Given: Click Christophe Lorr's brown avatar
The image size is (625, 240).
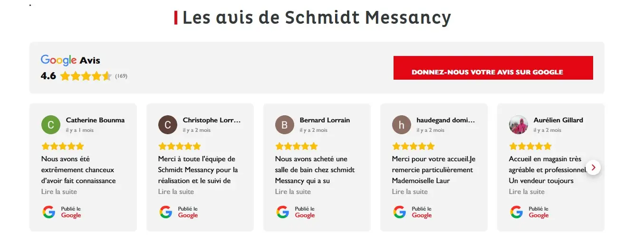Looking at the screenshot, I should pos(168,125).
